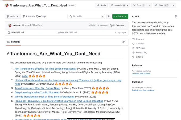The height and width of the screenshot is (120, 181).
Task: Open commit hash e12e967
Action: pos(93,25)
